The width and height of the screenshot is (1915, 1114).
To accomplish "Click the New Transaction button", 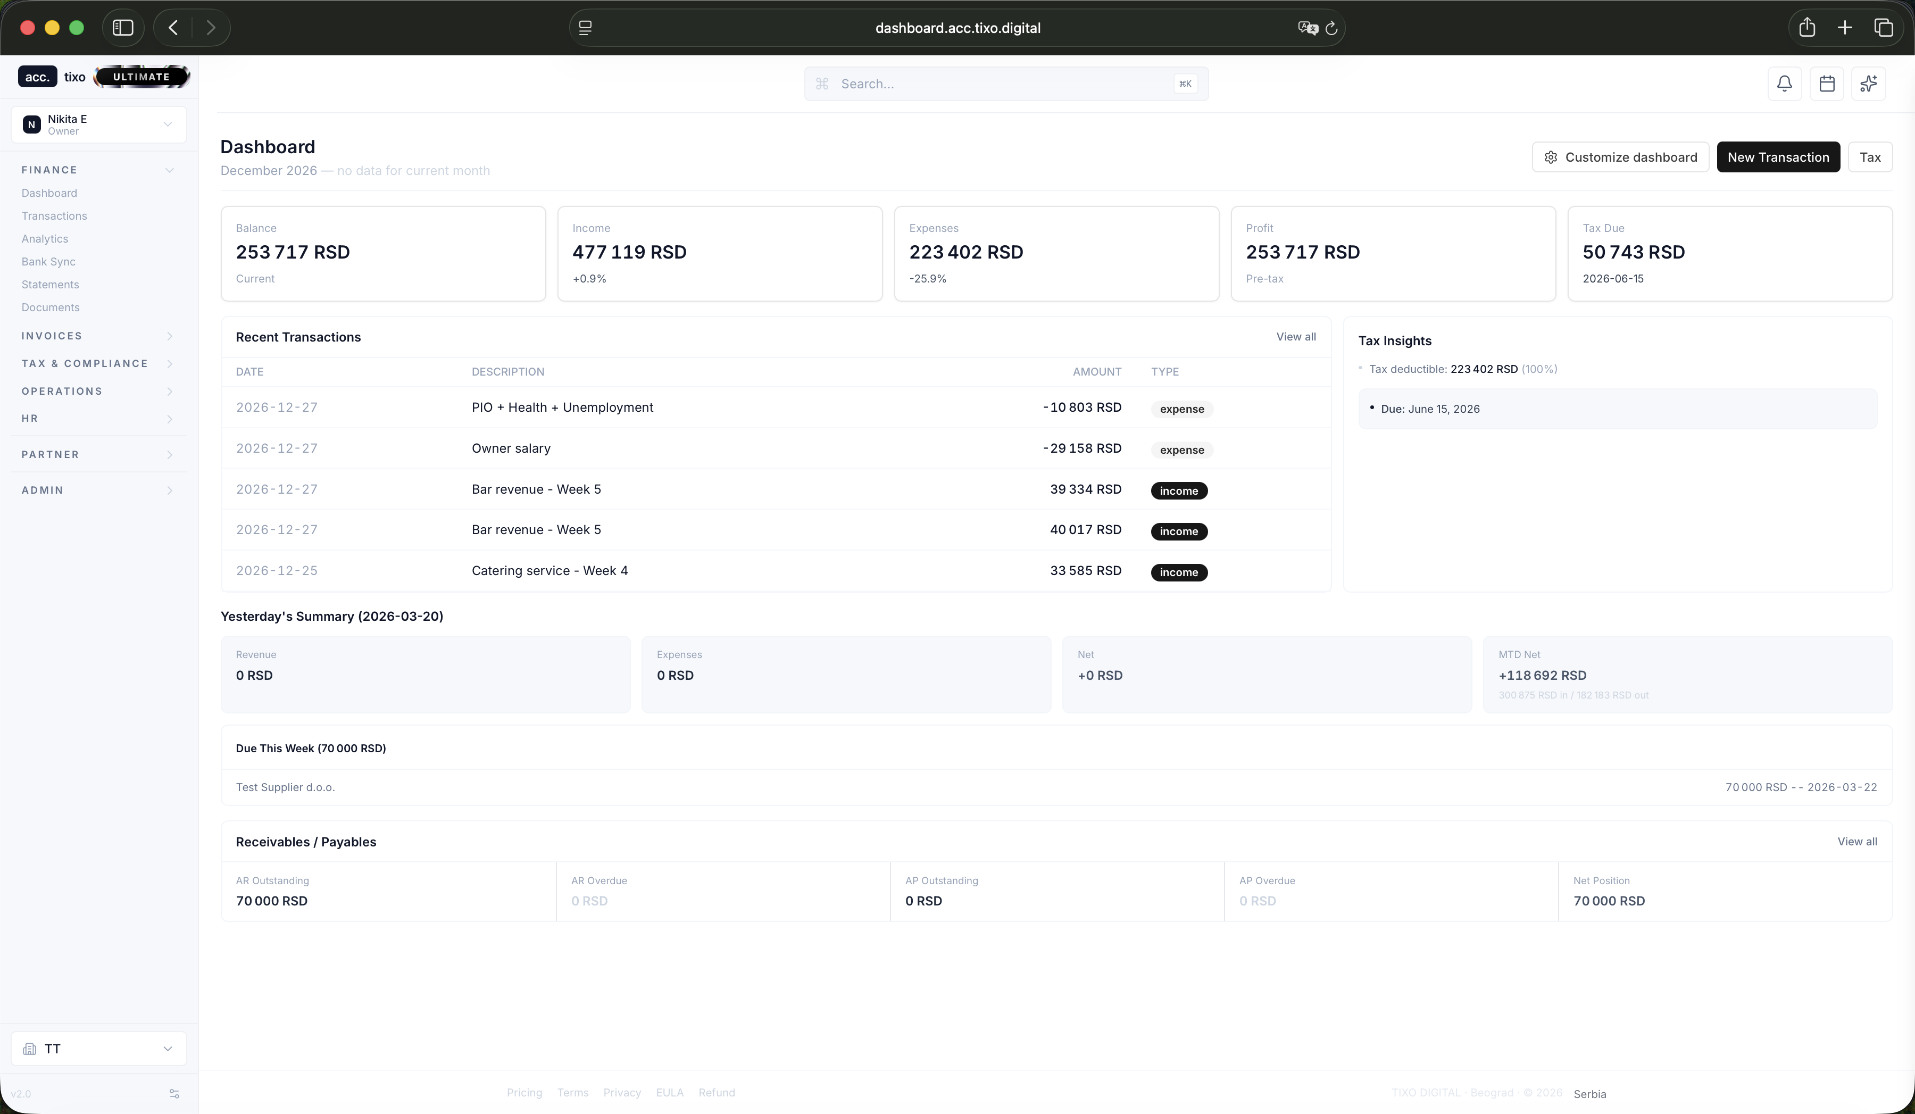I will [1777, 157].
